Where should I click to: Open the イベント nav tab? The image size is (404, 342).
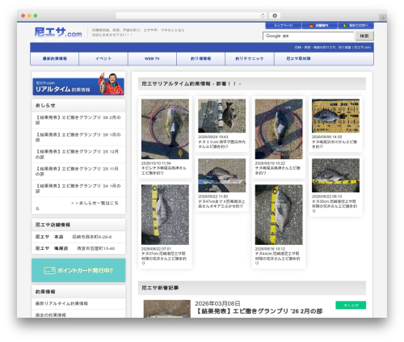[103, 58]
